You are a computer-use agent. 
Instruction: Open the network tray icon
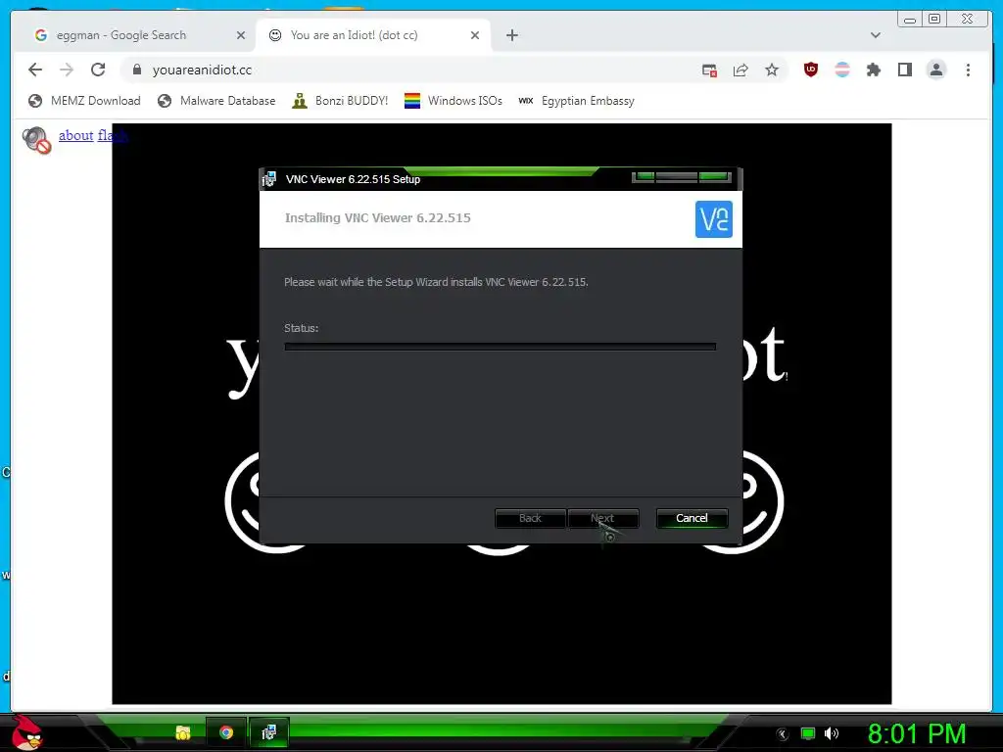click(808, 733)
